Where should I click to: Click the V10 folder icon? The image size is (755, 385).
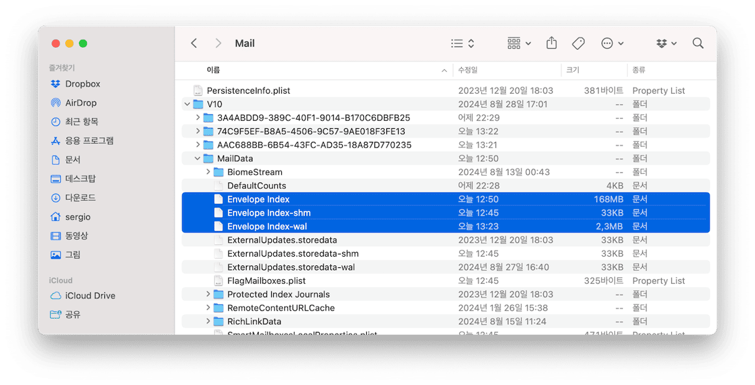point(198,104)
